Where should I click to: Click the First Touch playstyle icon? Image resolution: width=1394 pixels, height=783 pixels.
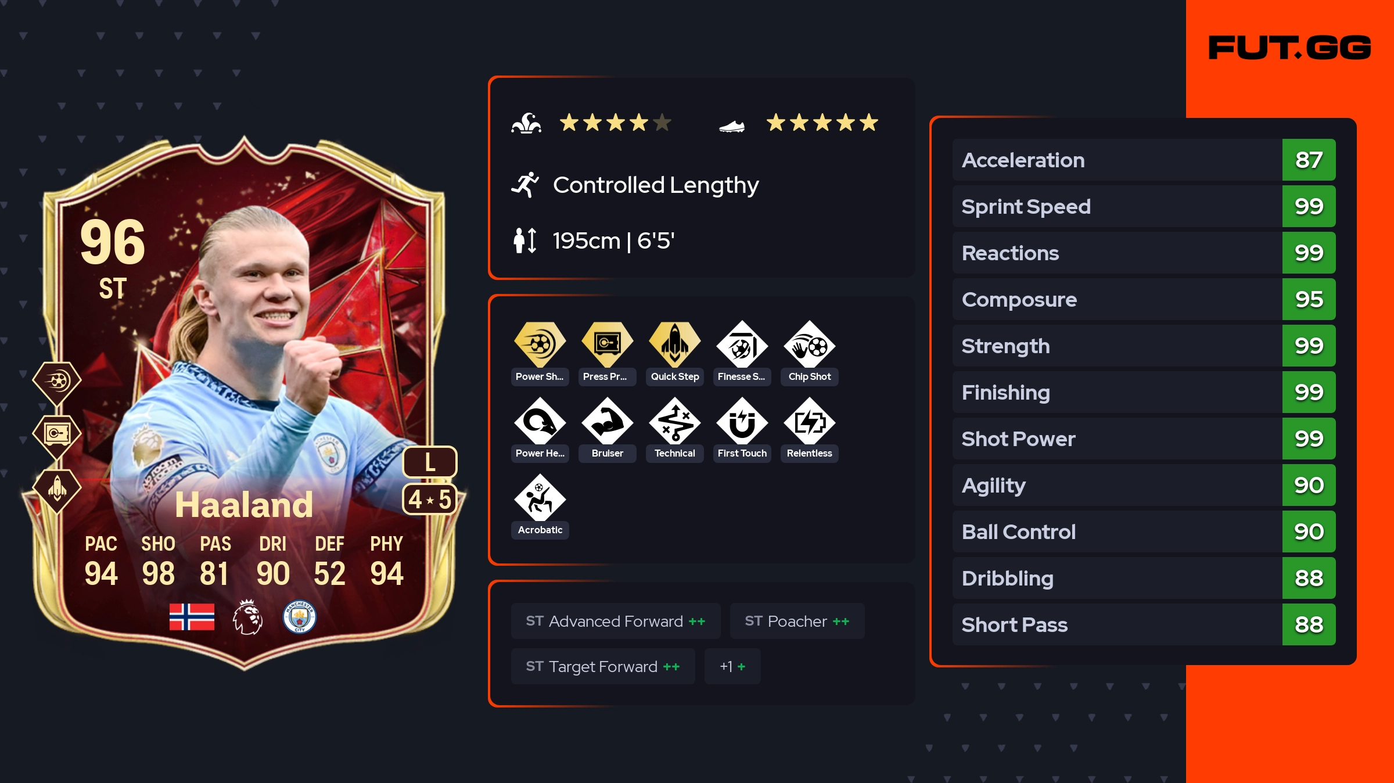(742, 422)
